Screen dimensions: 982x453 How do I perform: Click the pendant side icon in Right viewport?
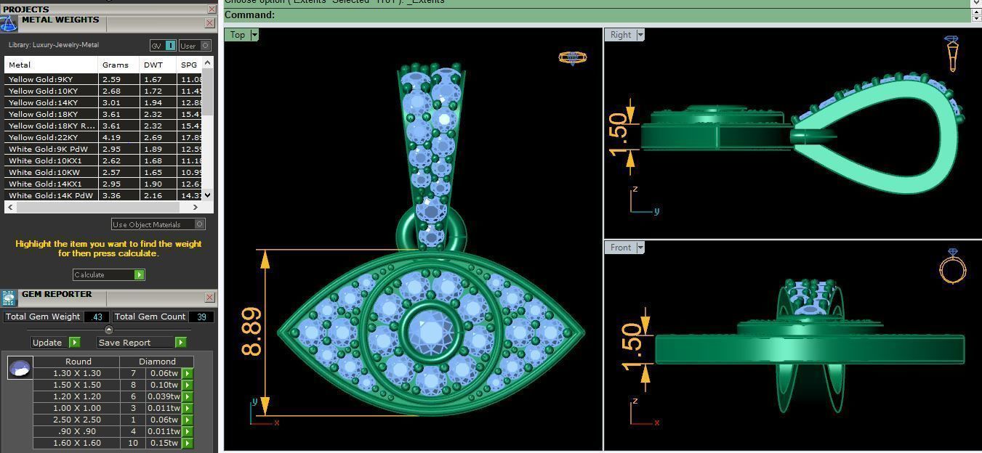coord(952,53)
